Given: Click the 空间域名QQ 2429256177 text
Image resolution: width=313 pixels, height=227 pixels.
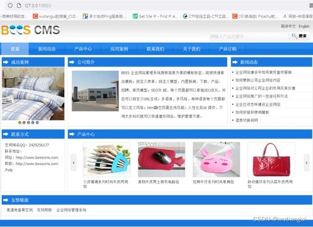Looking at the screenshot, I should point(27,145).
